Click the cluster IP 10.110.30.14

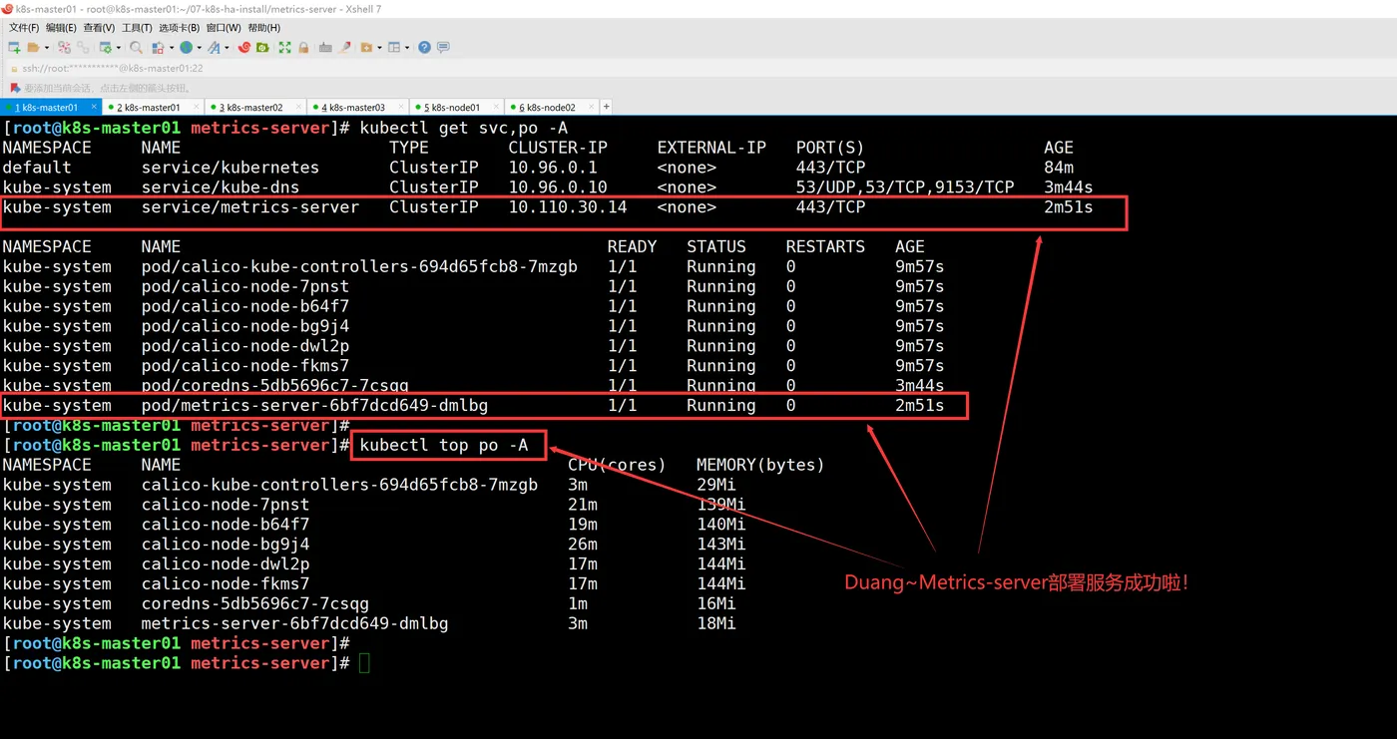pyautogui.click(x=568, y=207)
